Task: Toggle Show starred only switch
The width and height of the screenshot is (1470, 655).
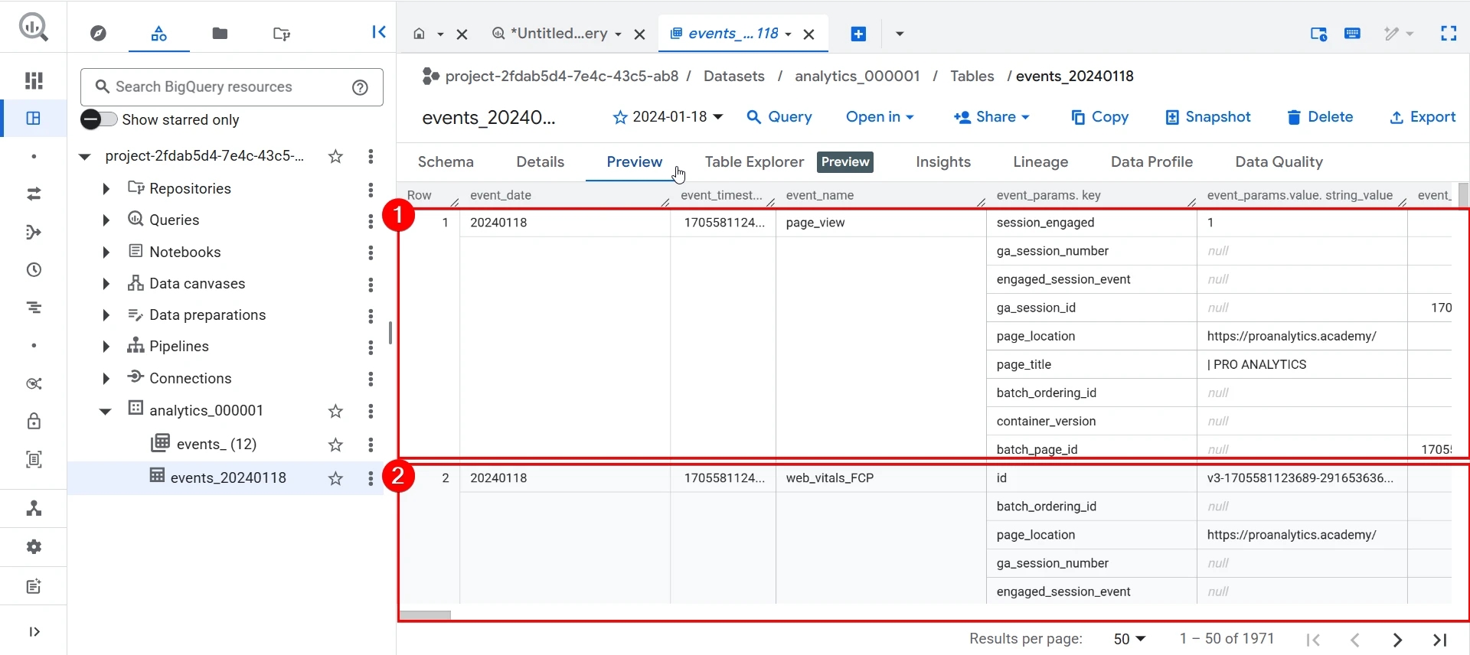Action: tap(99, 119)
